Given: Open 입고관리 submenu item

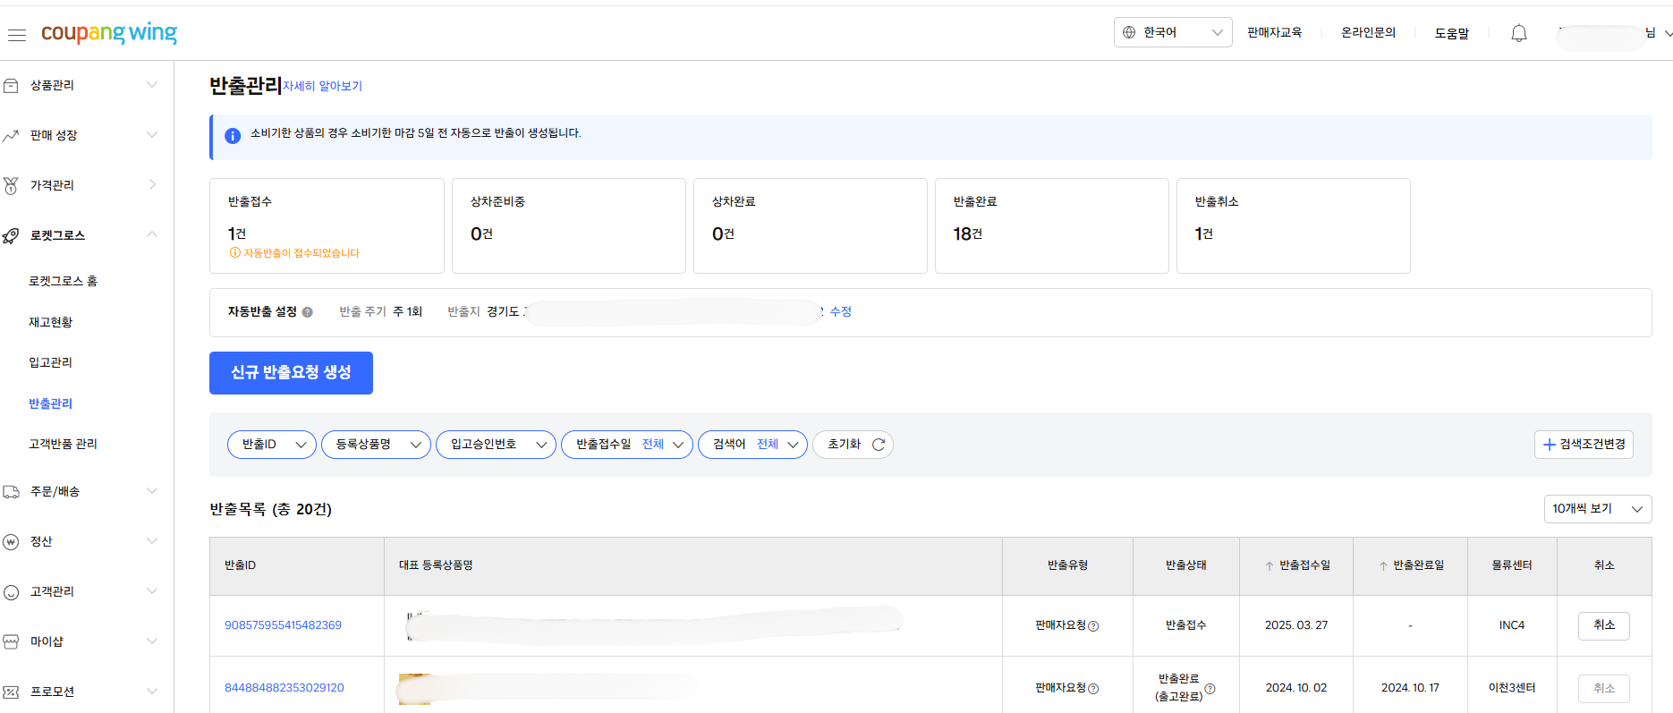Looking at the screenshot, I should pos(50,362).
